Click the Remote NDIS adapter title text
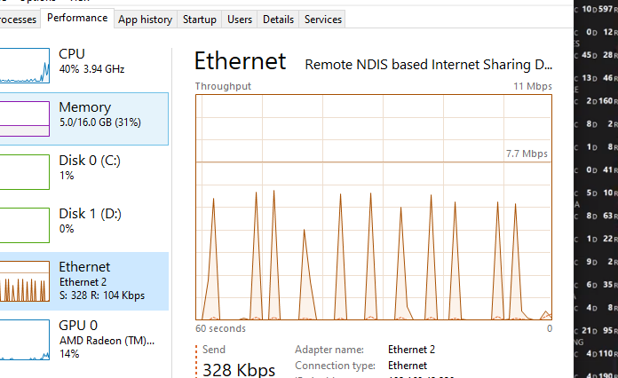Viewport: 618px width, 378px height. coord(428,64)
